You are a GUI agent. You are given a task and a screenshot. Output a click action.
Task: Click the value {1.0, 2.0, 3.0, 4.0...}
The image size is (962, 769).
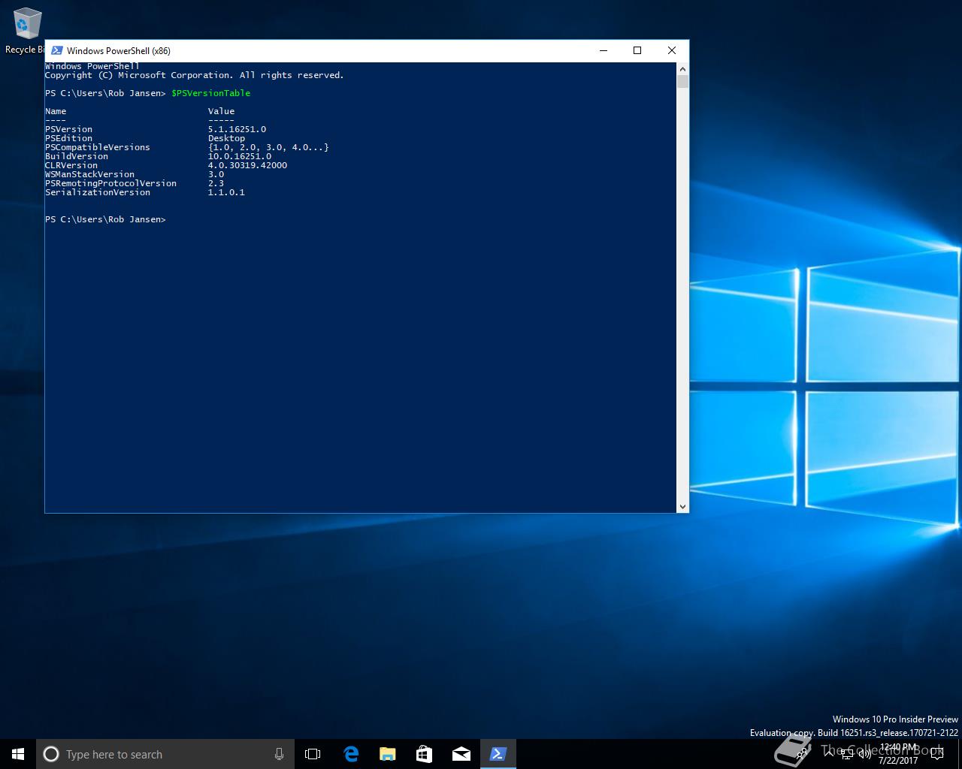[268, 147]
